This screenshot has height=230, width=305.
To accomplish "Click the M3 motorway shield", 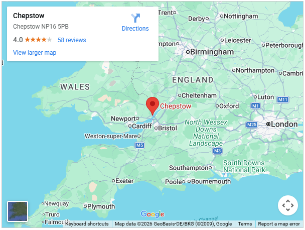I will (x=217, y=151).
